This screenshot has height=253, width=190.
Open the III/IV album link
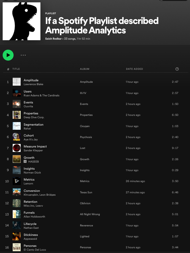[x=83, y=93]
